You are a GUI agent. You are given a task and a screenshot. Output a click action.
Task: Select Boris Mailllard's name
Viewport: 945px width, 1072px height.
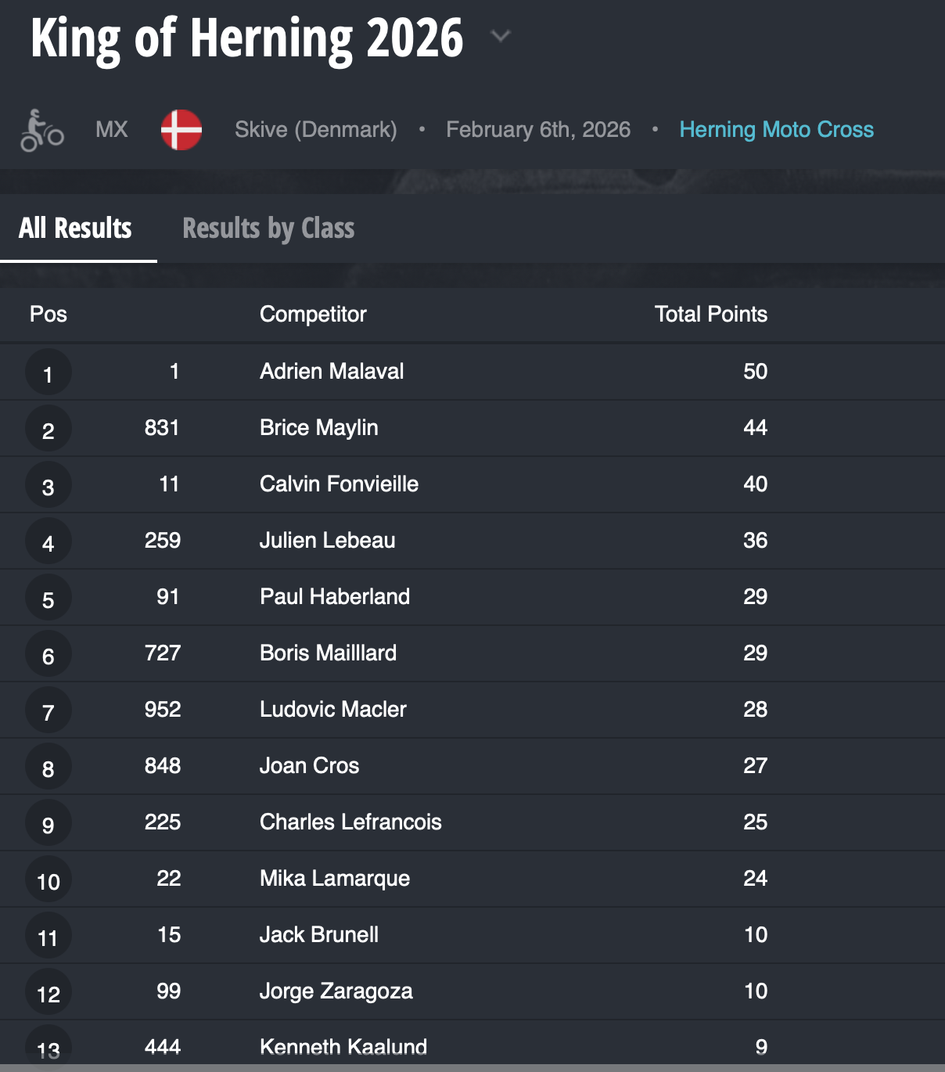[x=328, y=653]
